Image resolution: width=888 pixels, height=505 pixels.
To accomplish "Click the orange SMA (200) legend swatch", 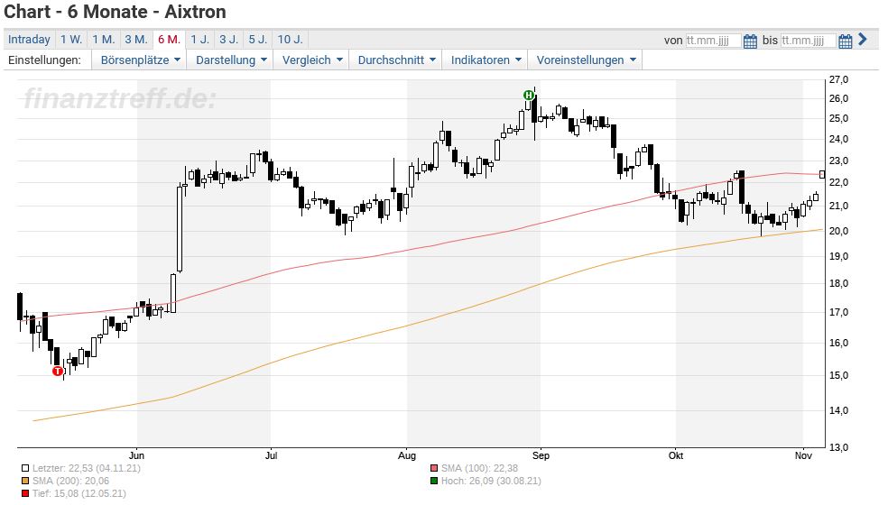I will (x=25, y=481).
